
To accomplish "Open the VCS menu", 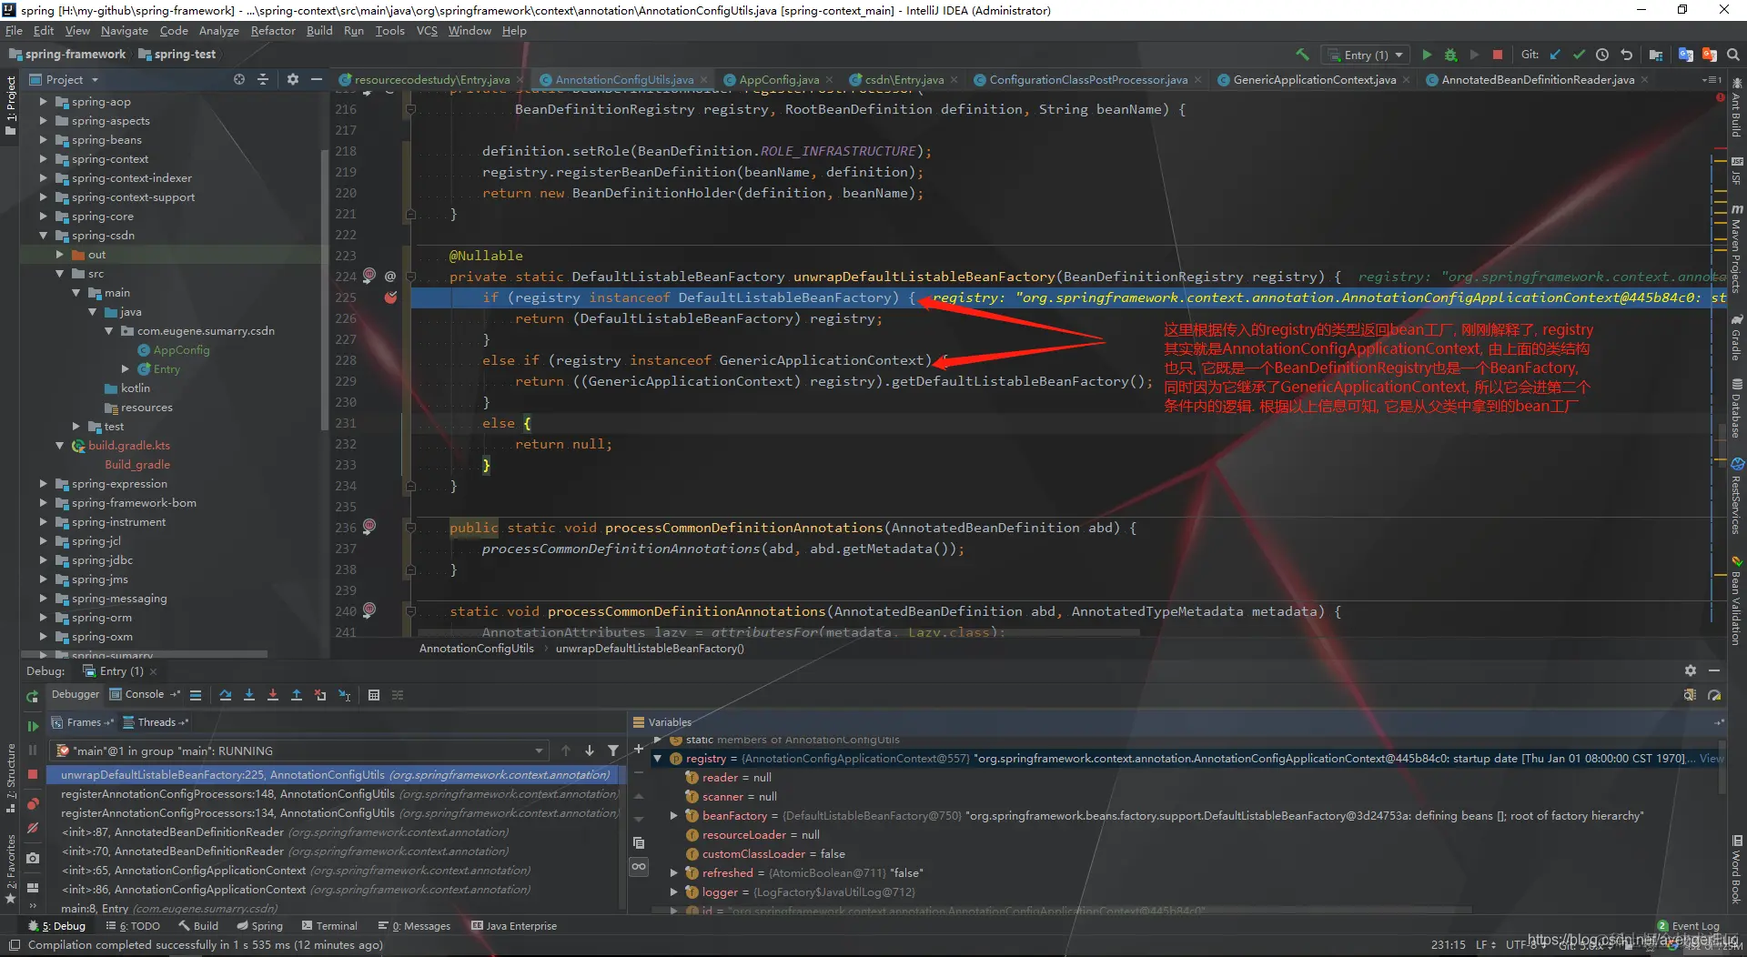I will 427,31.
